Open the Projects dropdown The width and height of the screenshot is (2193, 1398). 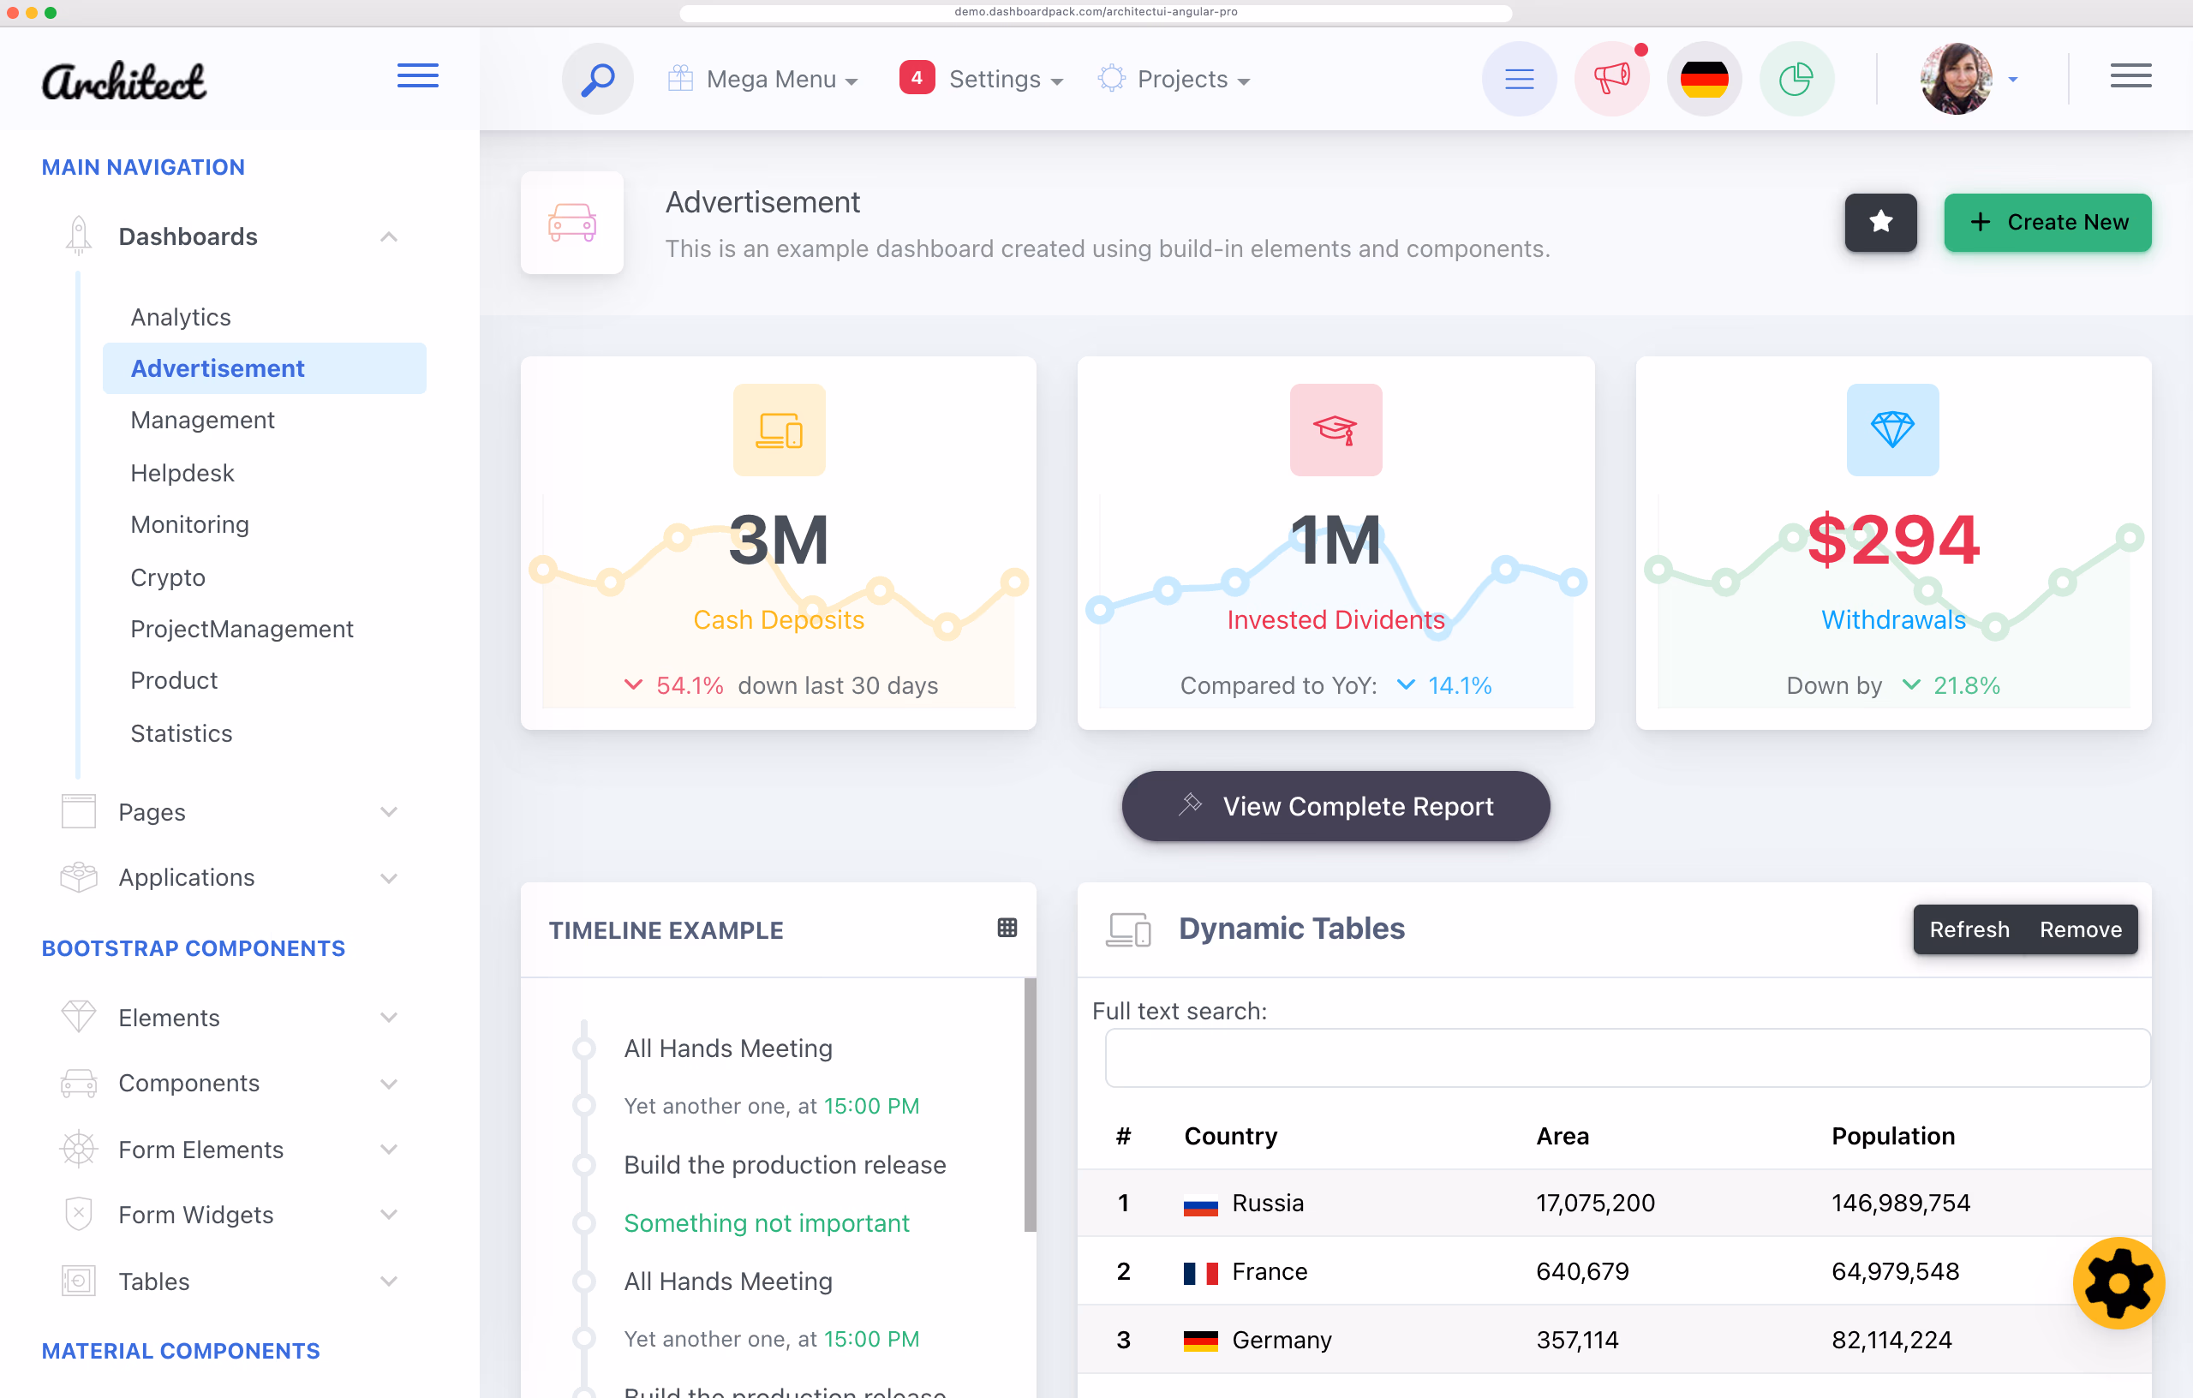click(1174, 79)
